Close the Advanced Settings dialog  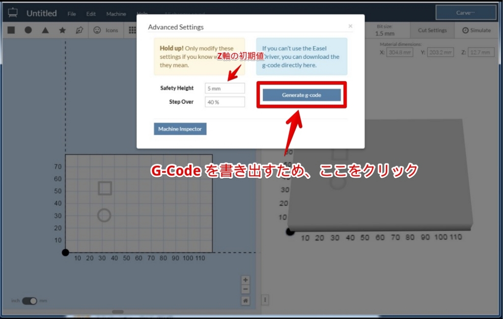(x=350, y=27)
